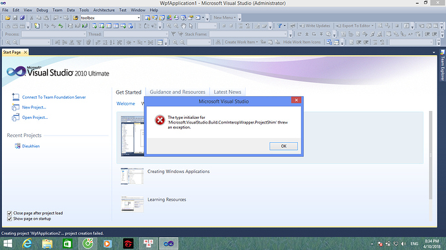Image resolution: width=446 pixels, height=250 pixels.
Task: Click the Windows Store taskbar icon
Action: pyautogui.click(x=67, y=244)
